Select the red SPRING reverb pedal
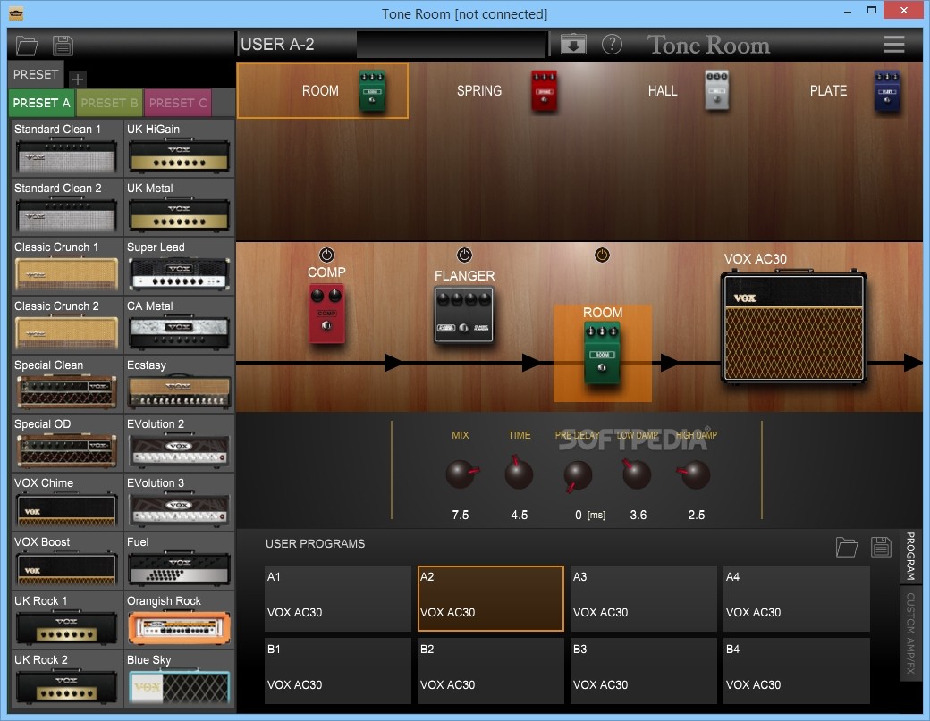This screenshot has width=930, height=721. 544,90
